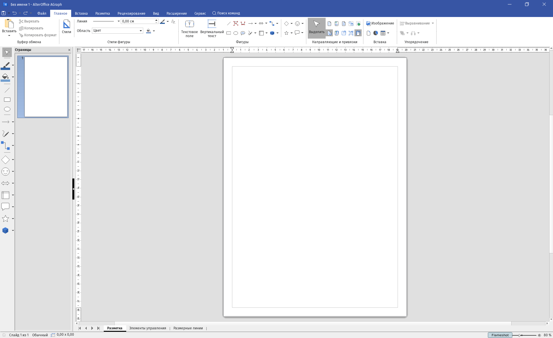Switch to the Разметка ribbon tab
The image size is (553, 338).
tap(103, 14)
